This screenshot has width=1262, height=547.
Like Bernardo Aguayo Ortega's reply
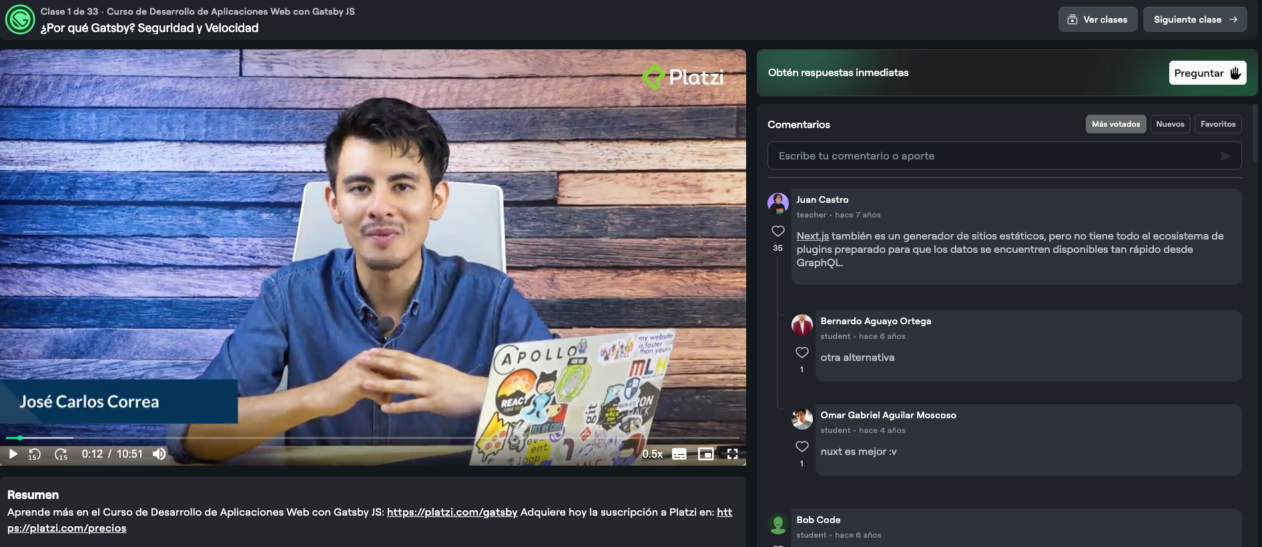tap(802, 352)
